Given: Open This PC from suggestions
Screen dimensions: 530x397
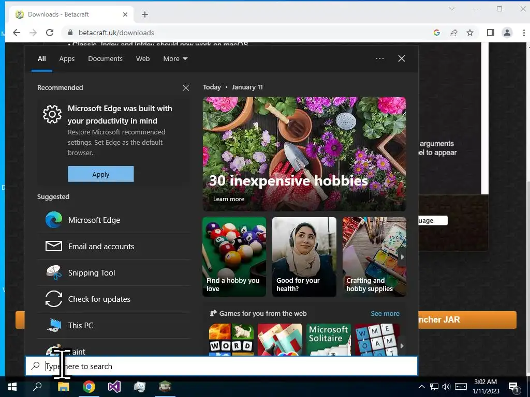Looking at the screenshot, I should 113,326.
